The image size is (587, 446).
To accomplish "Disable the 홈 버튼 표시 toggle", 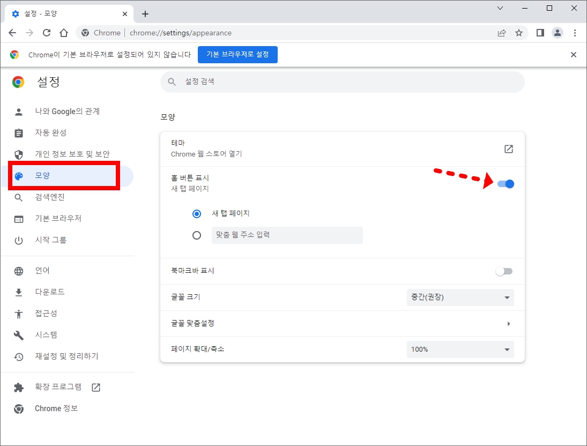I will [504, 183].
